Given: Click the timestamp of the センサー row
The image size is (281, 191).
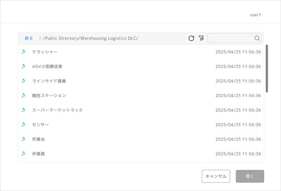Looking at the screenshot, I should pos(238,125).
